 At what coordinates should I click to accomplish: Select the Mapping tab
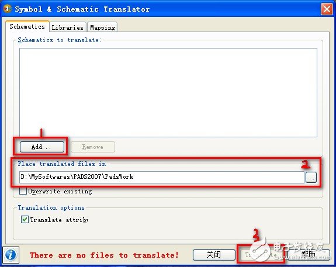click(102, 27)
